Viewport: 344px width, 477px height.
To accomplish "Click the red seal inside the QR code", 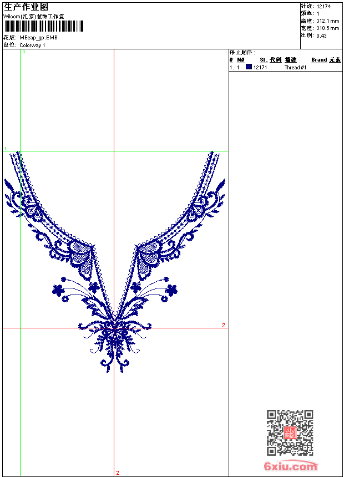I will coord(290,433).
